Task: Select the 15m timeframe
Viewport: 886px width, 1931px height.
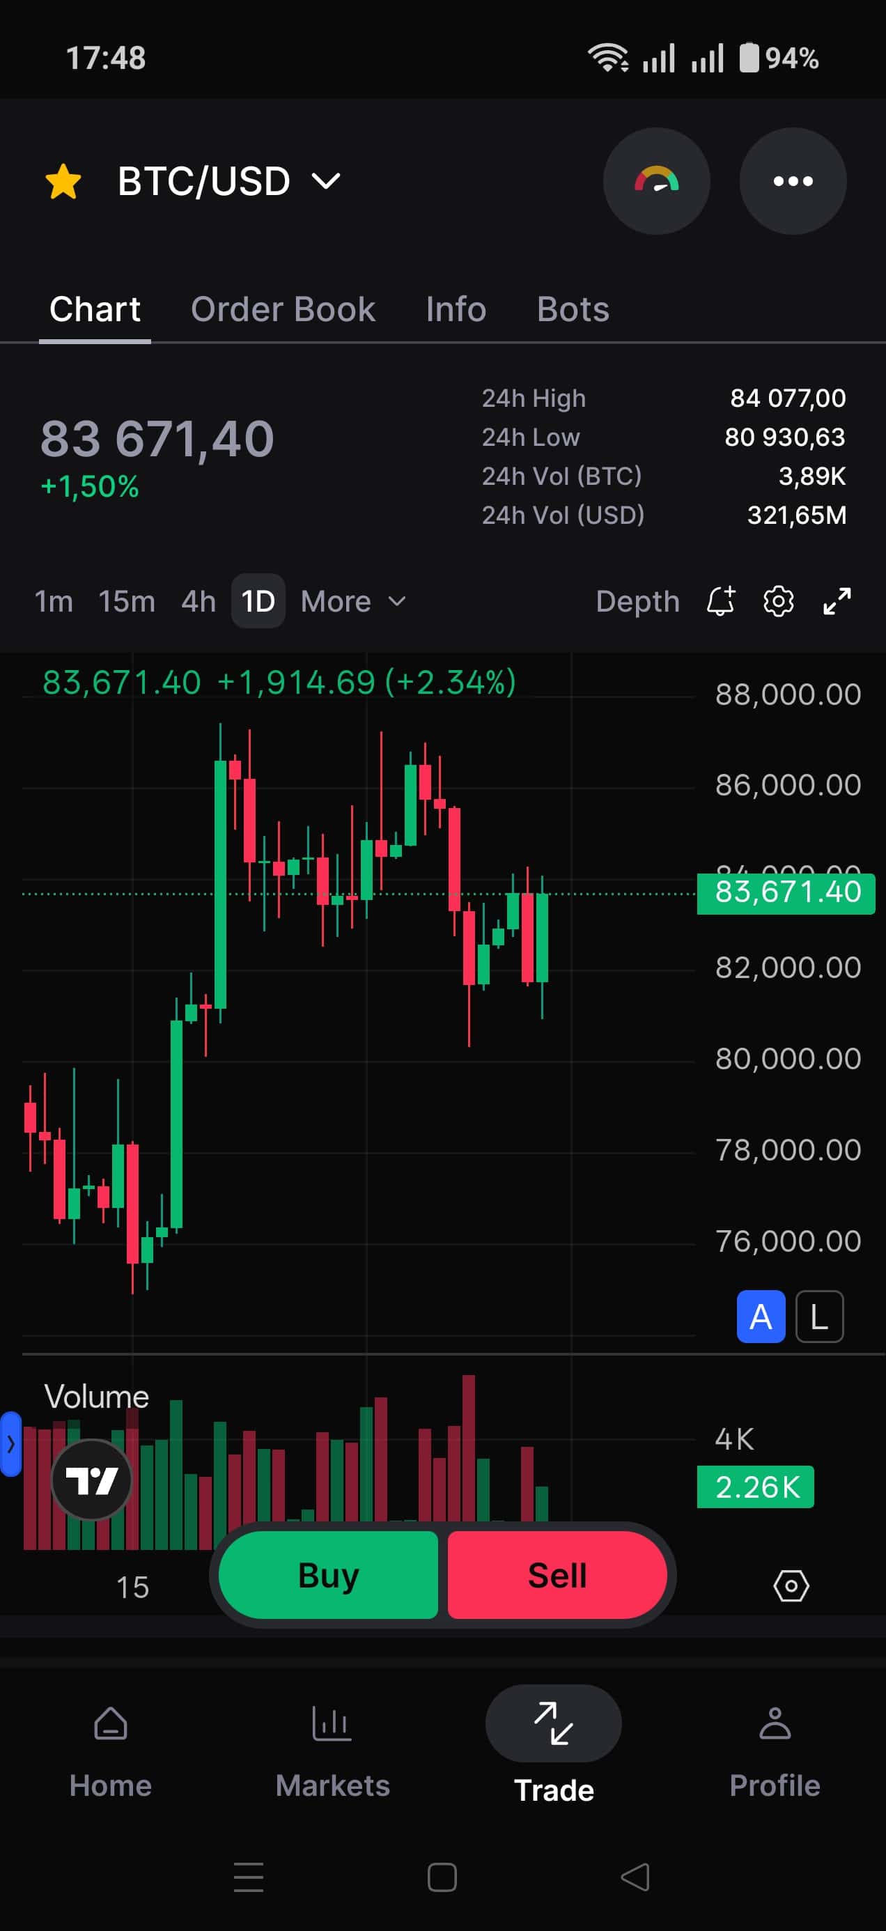Action: pyautogui.click(x=127, y=601)
